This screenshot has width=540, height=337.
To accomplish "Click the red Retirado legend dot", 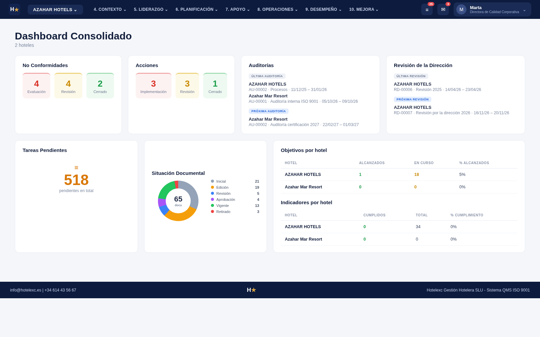I will tap(213, 212).
